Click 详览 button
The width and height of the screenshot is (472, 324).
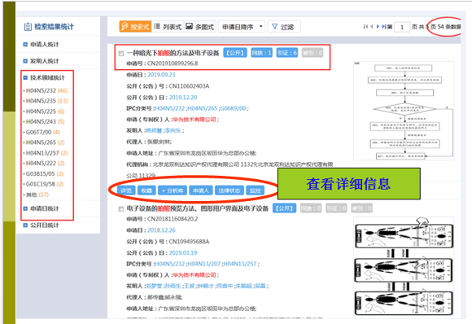126,190
